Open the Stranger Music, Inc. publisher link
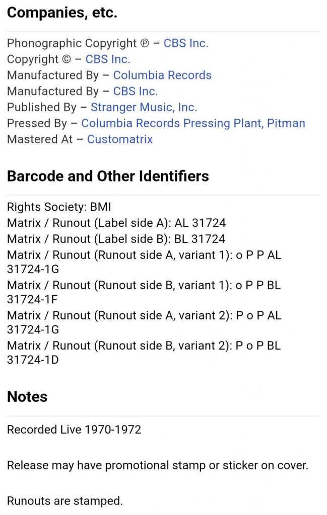The height and width of the screenshot is (515, 327). pos(144,107)
